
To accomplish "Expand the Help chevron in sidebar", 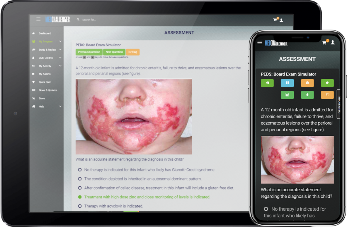I will [x=60, y=106].
